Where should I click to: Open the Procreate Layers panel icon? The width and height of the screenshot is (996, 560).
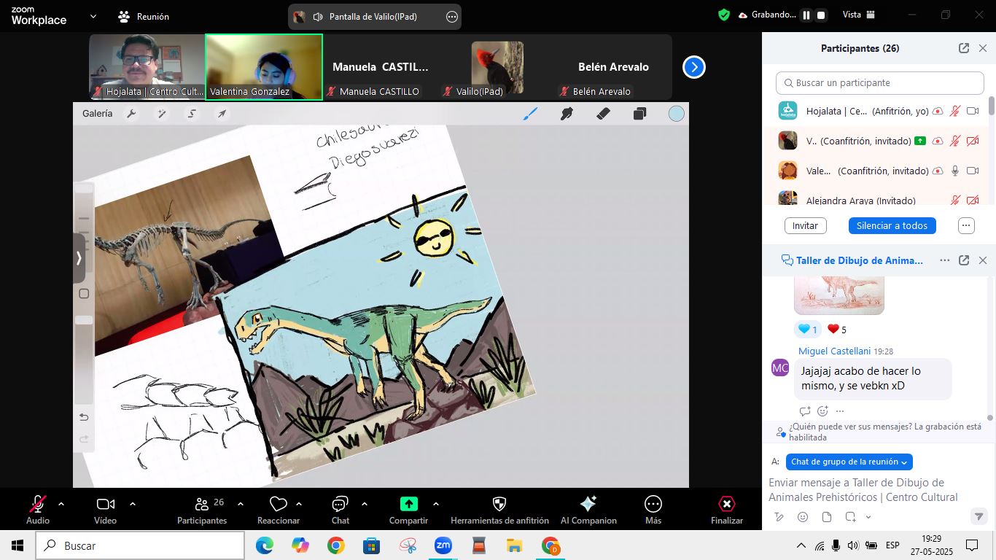point(639,114)
